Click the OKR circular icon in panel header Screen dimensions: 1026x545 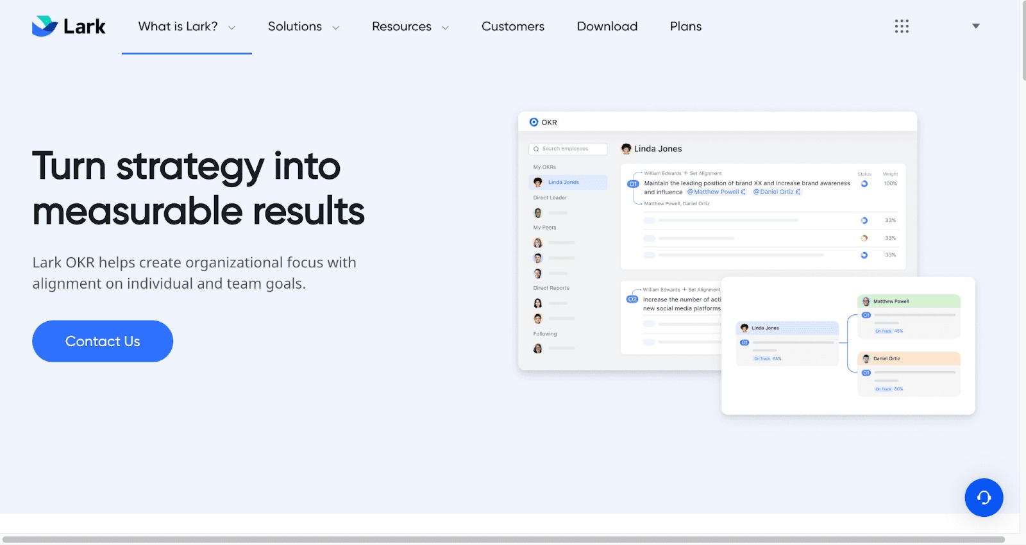(534, 122)
